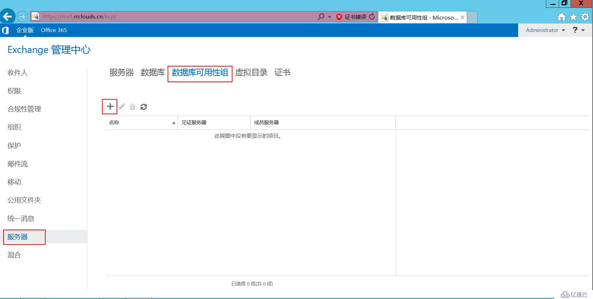Open 统一消息 in left navigation
593x299 pixels.
click(x=21, y=219)
